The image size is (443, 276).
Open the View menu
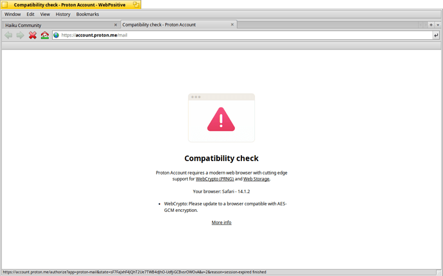click(45, 14)
